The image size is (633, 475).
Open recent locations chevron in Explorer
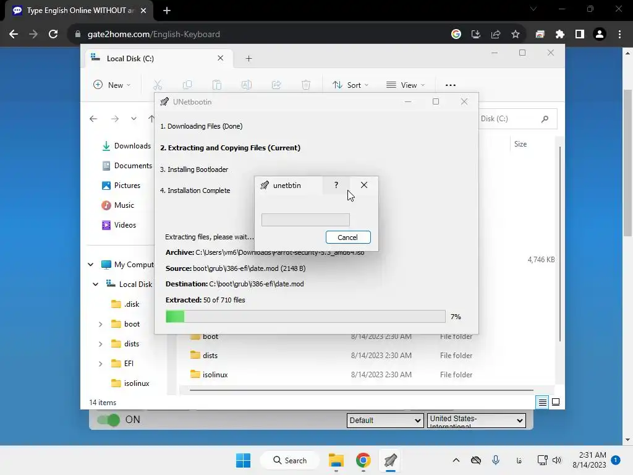point(134,118)
